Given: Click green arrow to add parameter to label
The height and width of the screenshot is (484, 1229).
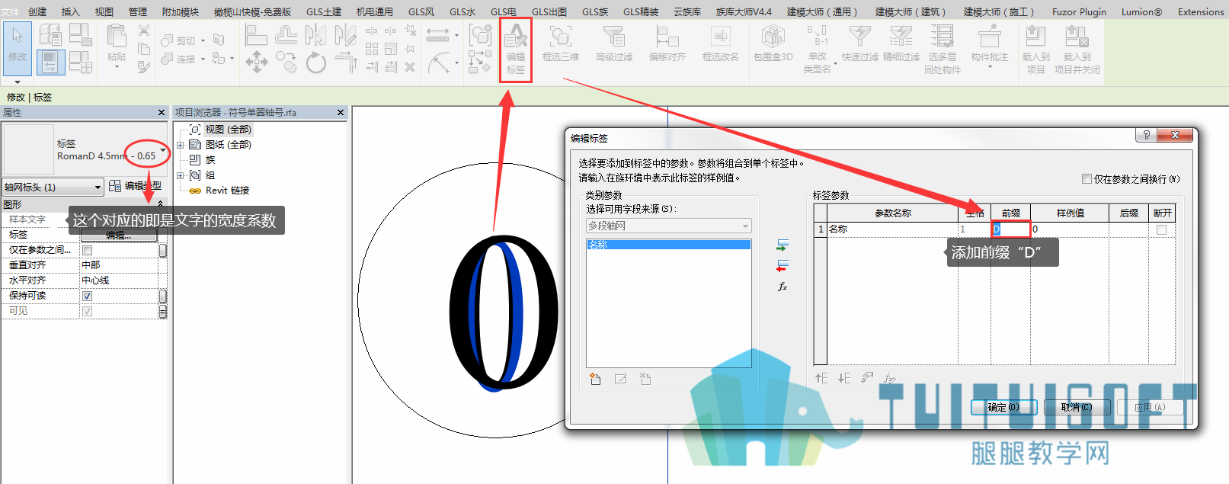Looking at the screenshot, I should [x=782, y=245].
